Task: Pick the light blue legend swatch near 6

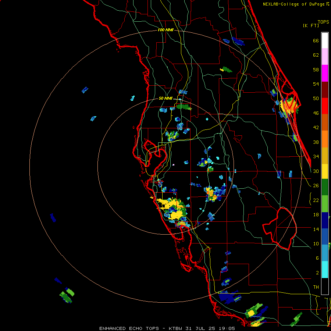Action: coord(325,253)
